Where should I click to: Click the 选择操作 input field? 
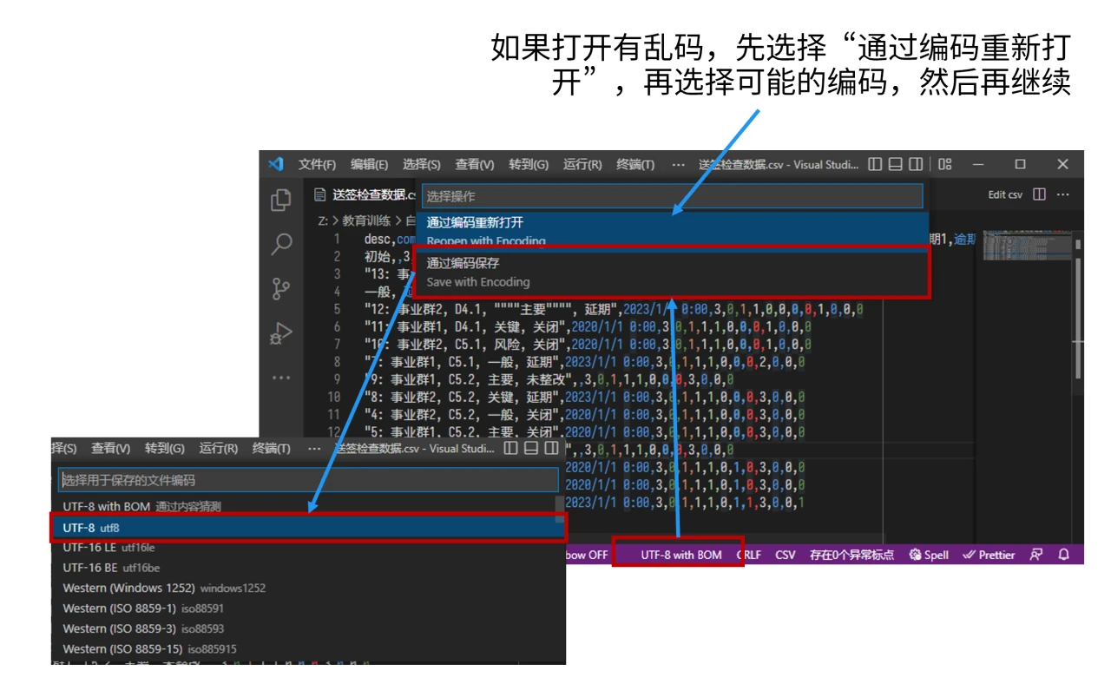coord(672,196)
